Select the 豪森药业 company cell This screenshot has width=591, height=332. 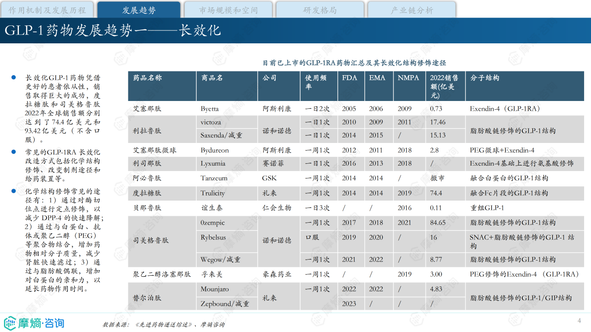tap(279, 274)
